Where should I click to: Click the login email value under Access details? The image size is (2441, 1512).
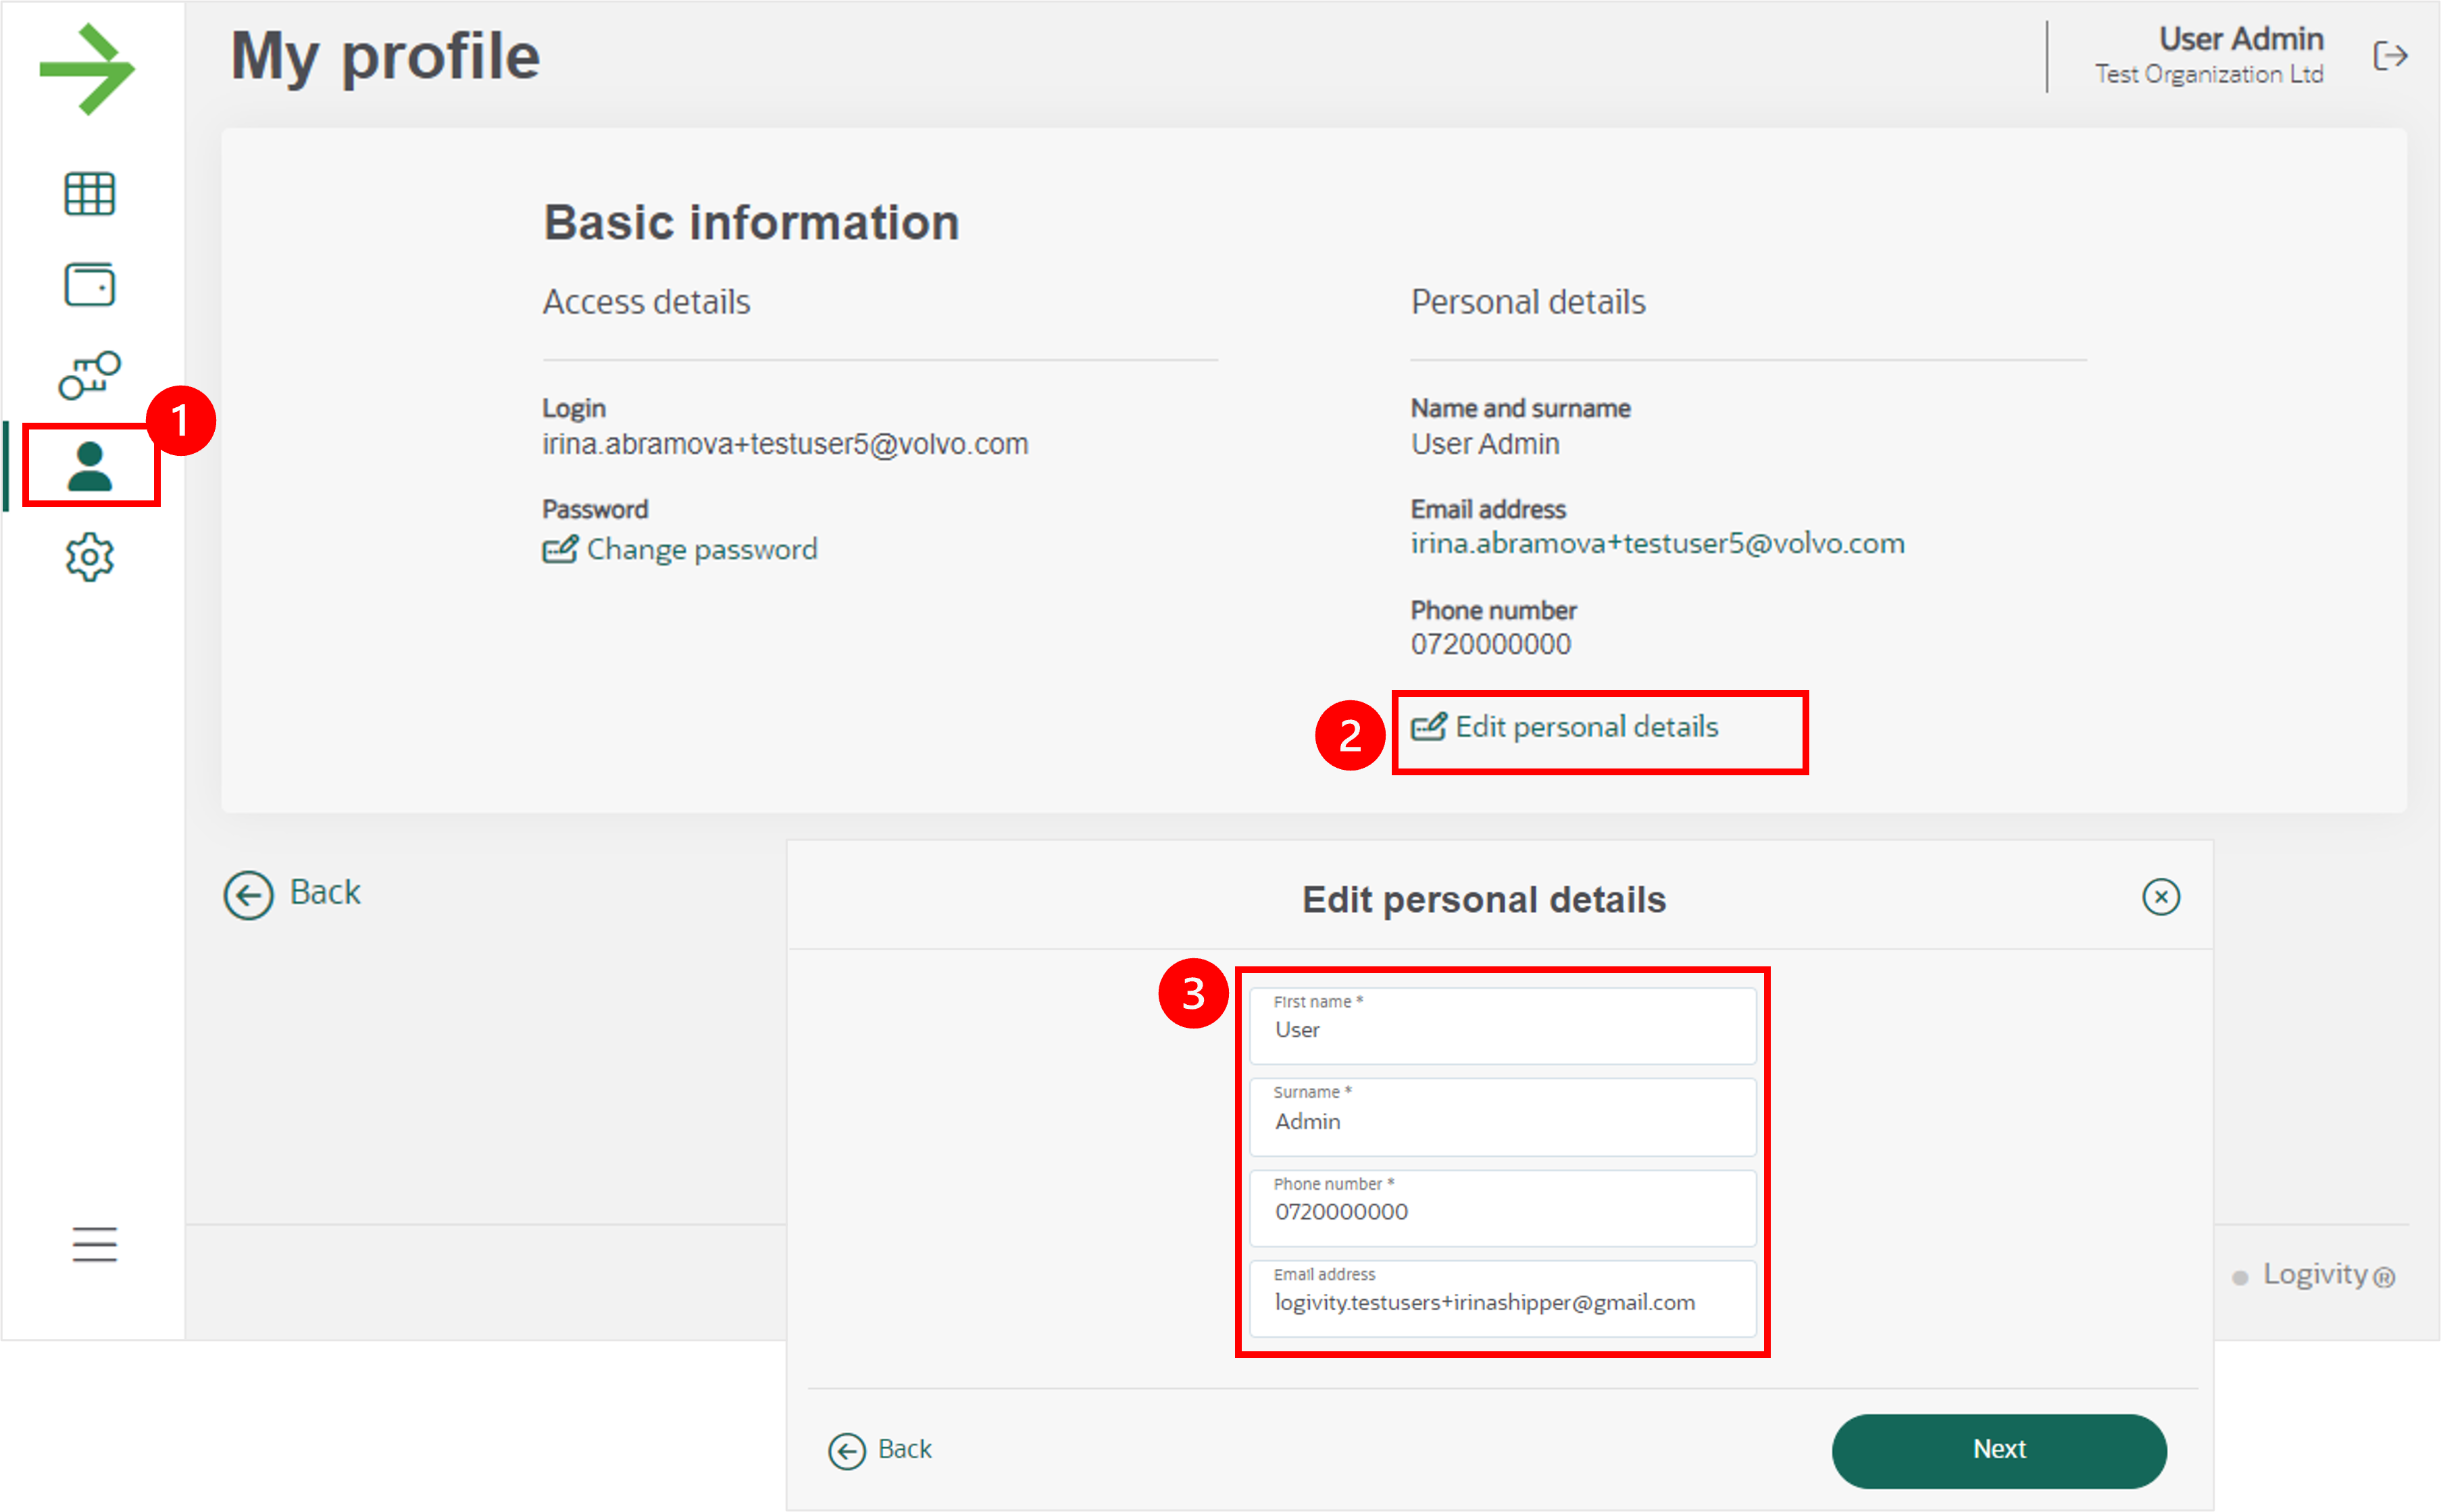tap(785, 443)
